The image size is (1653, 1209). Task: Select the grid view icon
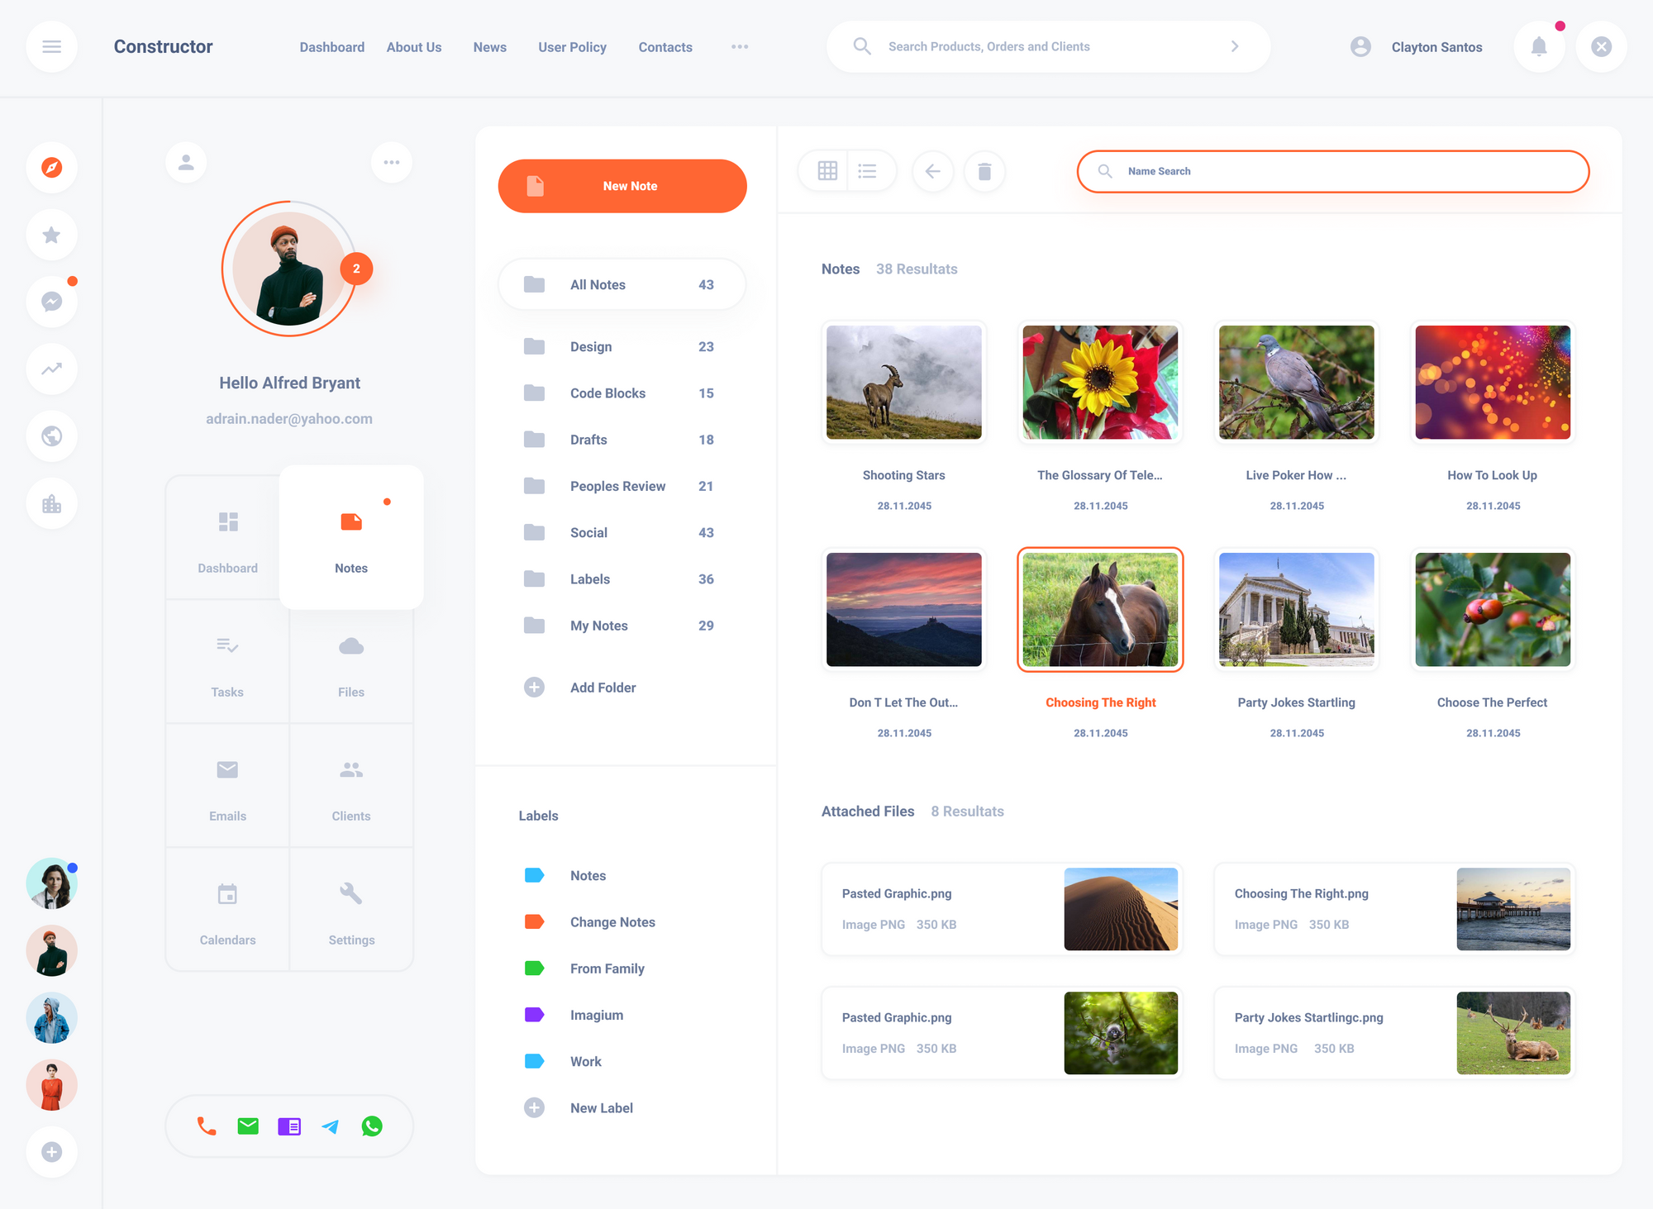coord(825,171)
